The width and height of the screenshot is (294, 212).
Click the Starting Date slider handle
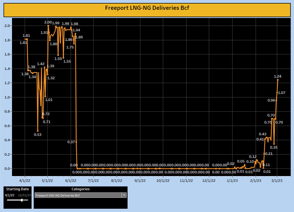click(22, 200)
